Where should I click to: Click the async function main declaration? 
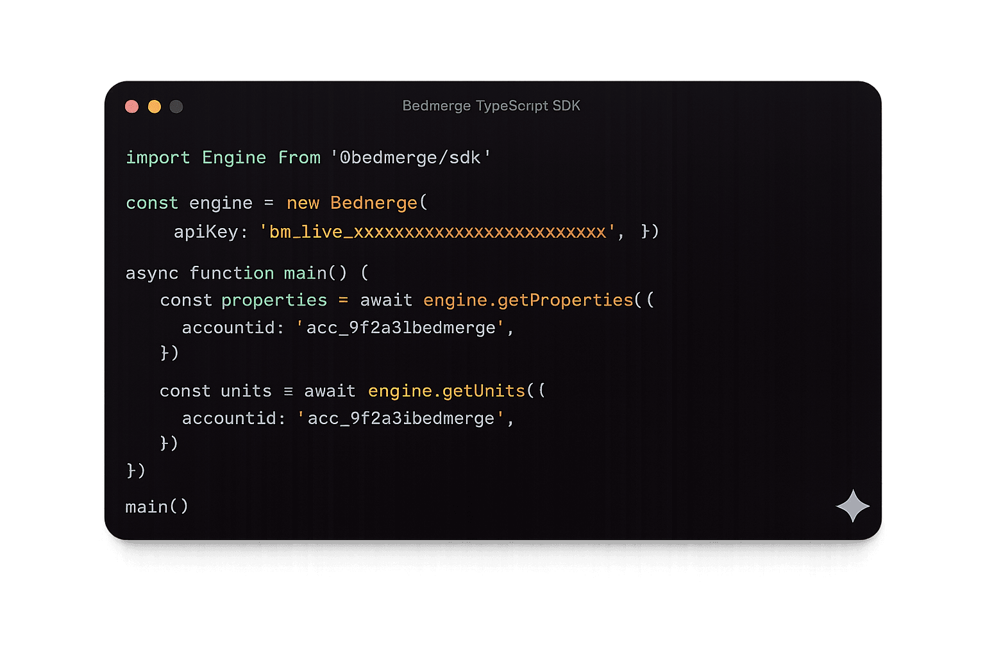tap(237, 273)
